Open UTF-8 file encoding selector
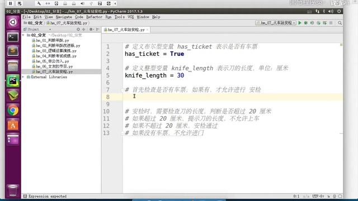This screenshot has height=201, width=358. [x=318, y=196]
